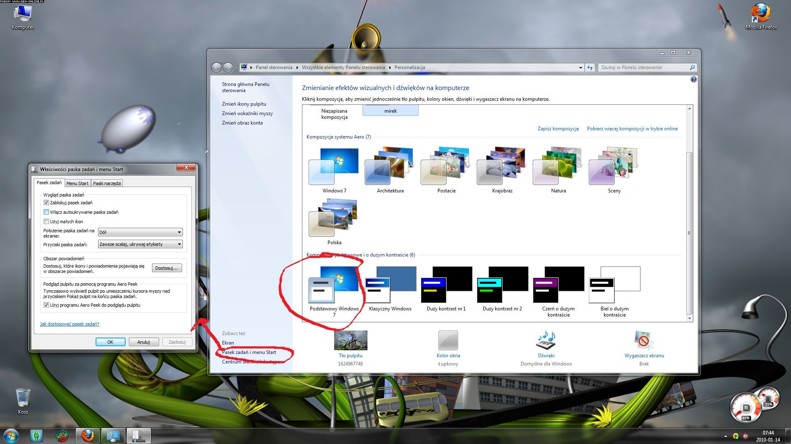The width and height of the screenshot is (791, 444).
Task: Select Duży kontrast nr 1 theme
Action: pyautogui.click(x=446, y=289)
